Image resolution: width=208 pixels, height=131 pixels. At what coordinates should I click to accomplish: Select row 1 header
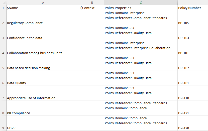pyautogui.click(x=3, y=8)
